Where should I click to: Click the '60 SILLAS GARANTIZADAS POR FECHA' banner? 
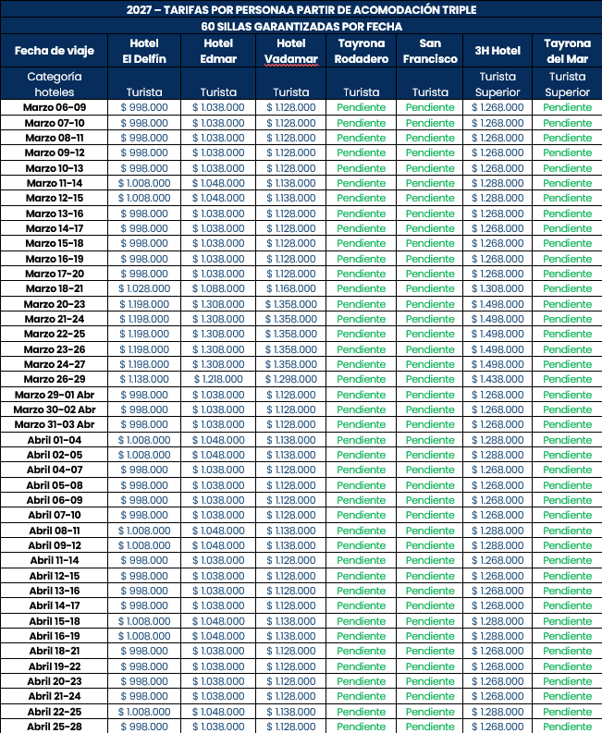pyautogui.click(x=301, y=26)
